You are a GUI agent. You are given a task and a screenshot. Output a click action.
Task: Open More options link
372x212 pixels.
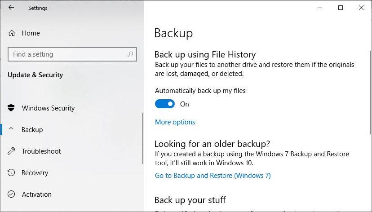[x=175, y=122]
